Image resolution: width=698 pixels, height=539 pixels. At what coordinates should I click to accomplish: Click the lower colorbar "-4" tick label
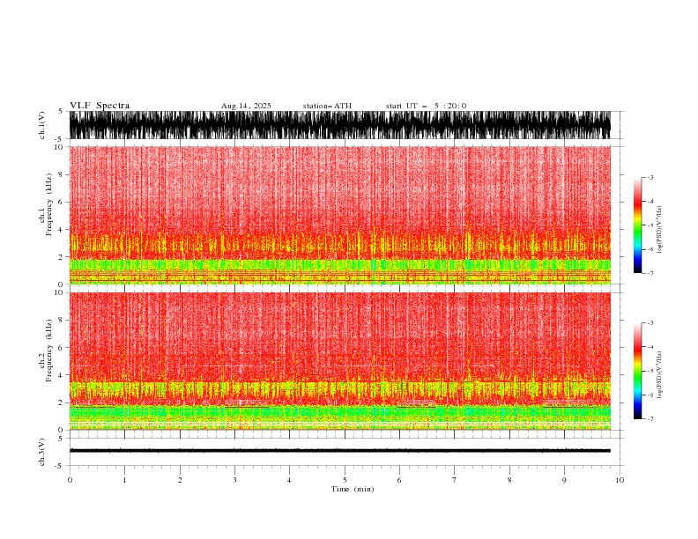[x=650, y=347]
